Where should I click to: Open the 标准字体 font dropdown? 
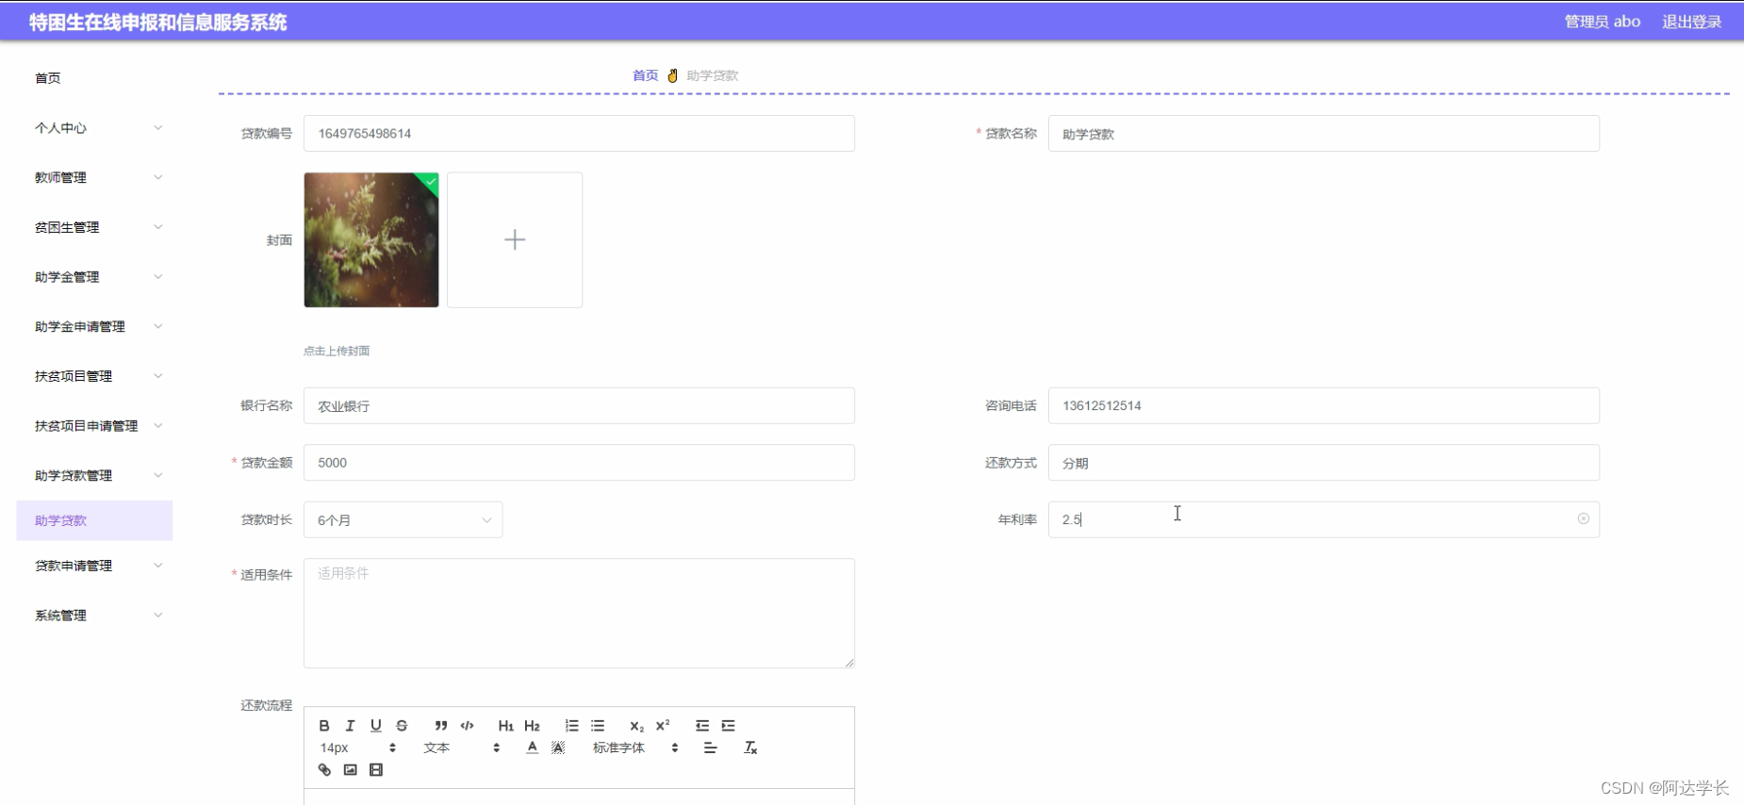pos(634,747)
